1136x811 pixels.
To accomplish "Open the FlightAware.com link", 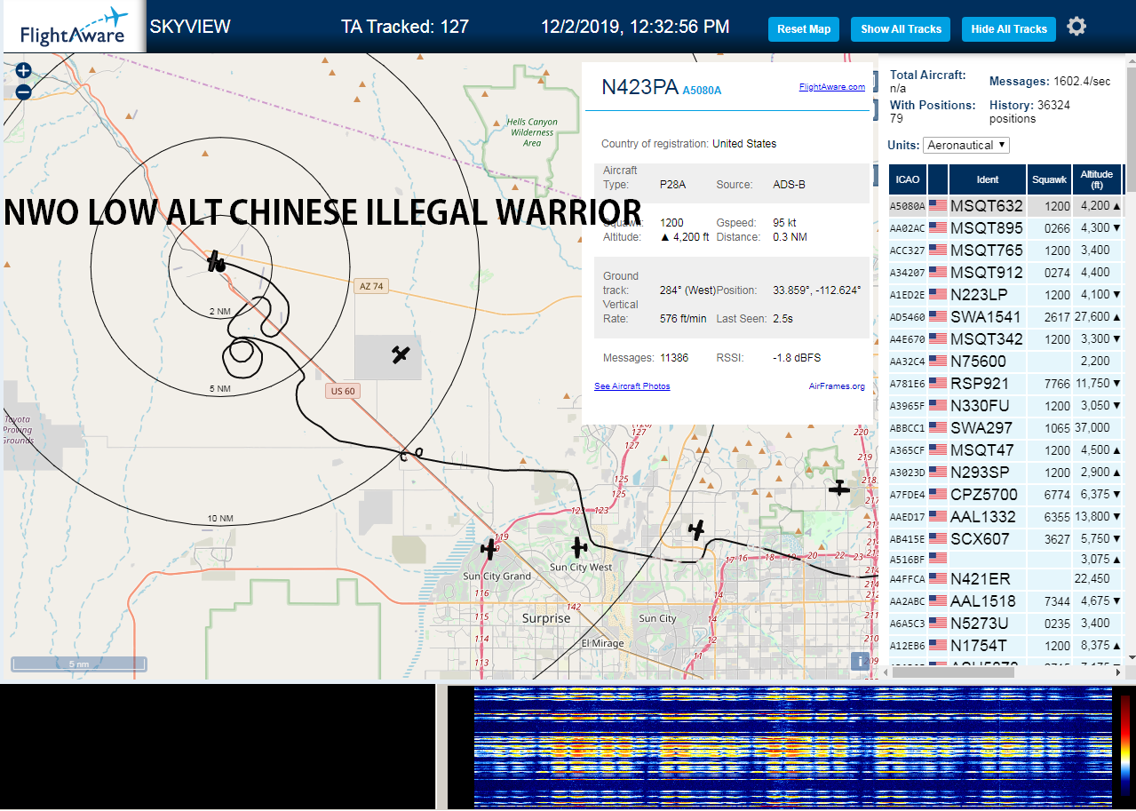I will tap(832, 87).
